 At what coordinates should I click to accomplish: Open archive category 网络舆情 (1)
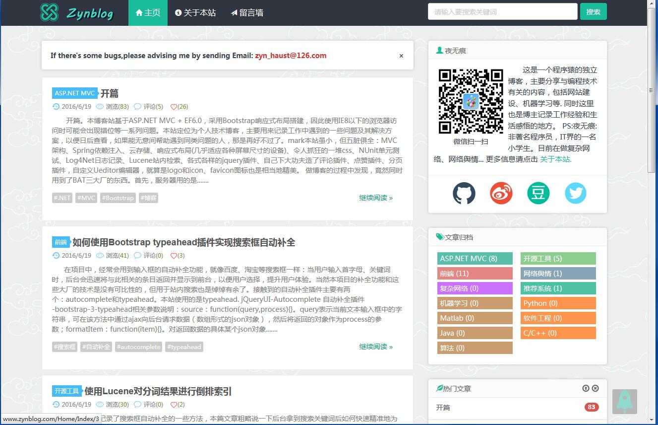pyautogui.click(x=558, y=274)
